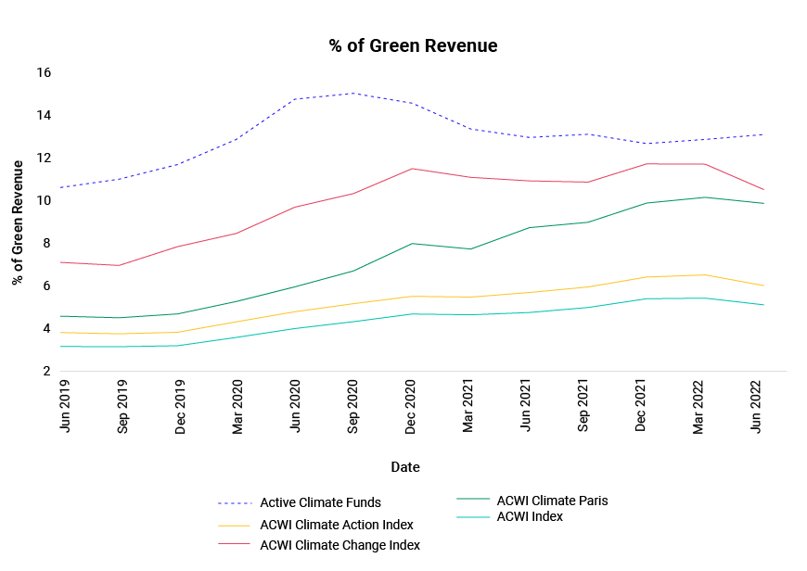Image resolution: width=807 pixels, height=571 pixels.
Task: Click the vertical % of Green Revenue axis title
Action: click(18, 222)
